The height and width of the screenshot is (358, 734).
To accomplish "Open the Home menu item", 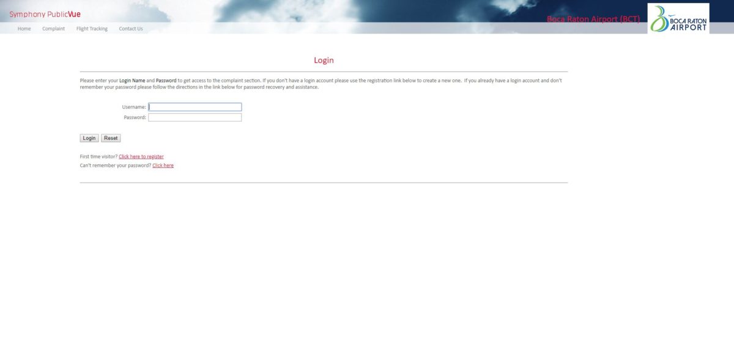I will 24,29.
